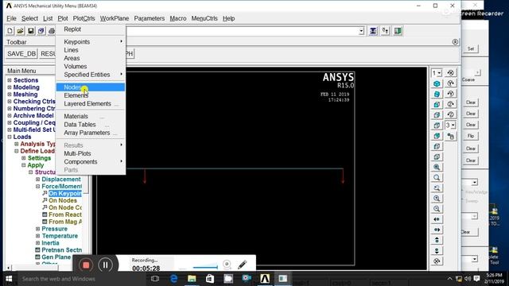Viewport: 509px width, 286px height.
Task: Click the Open file folder icon
Action: [20, 31]
